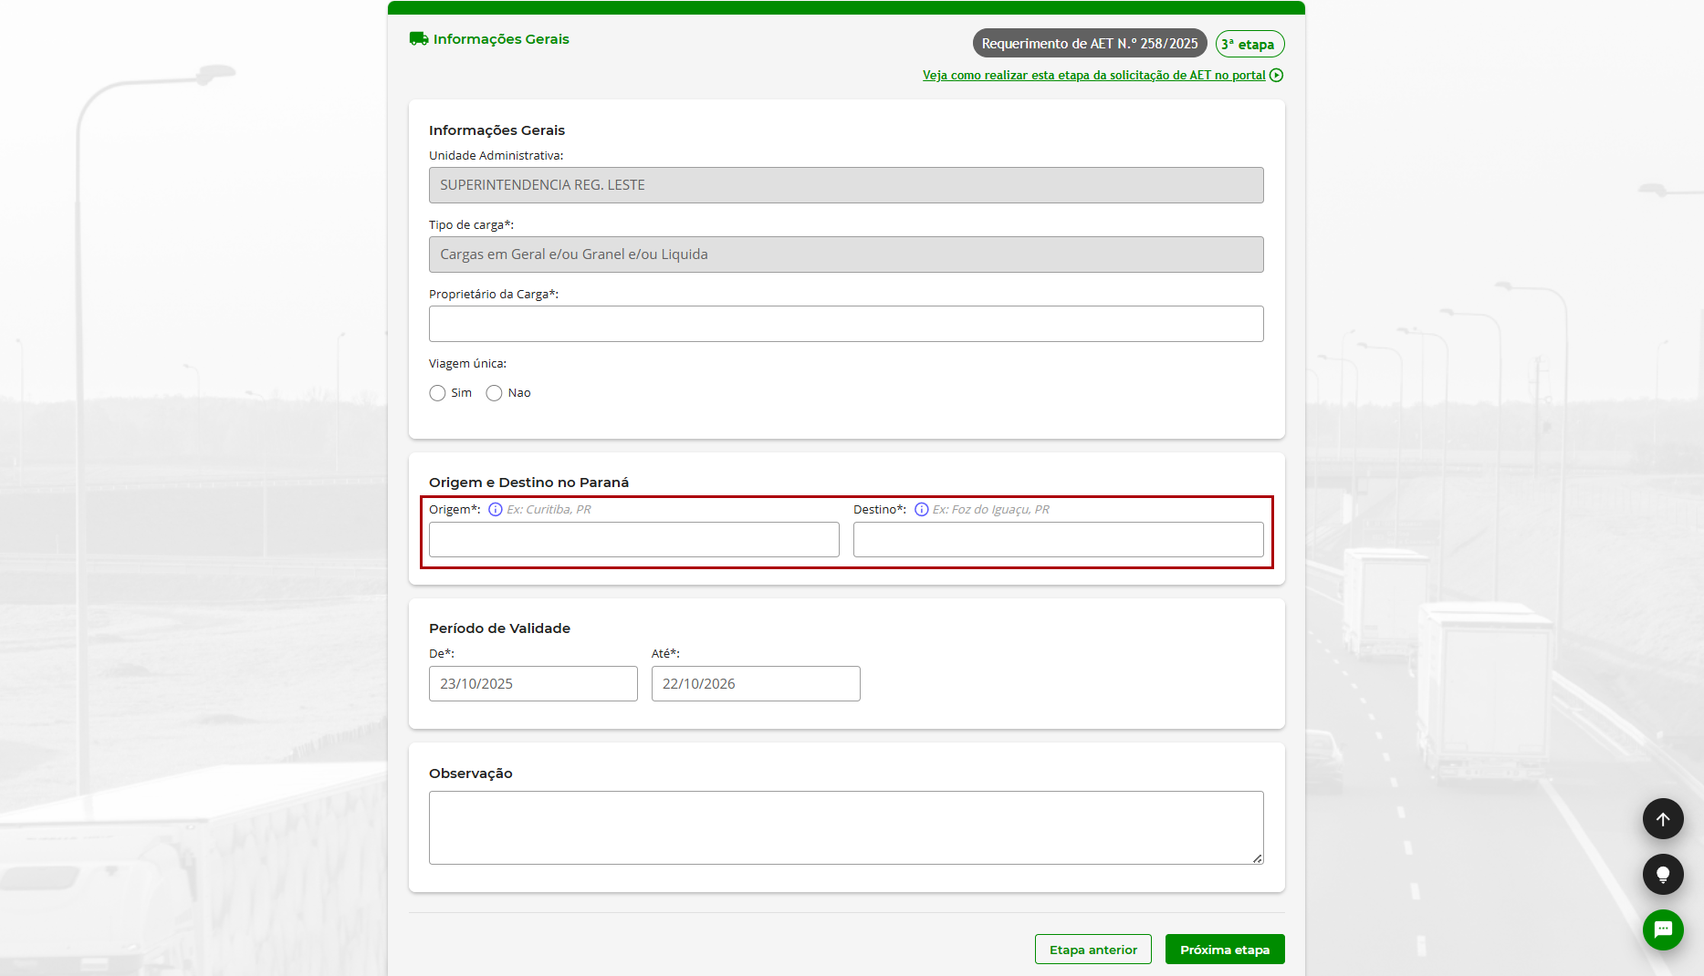Click the Unidade Administrativa disabled field
The width and height of the screenshot is (1704, 976).
[846, 185]
